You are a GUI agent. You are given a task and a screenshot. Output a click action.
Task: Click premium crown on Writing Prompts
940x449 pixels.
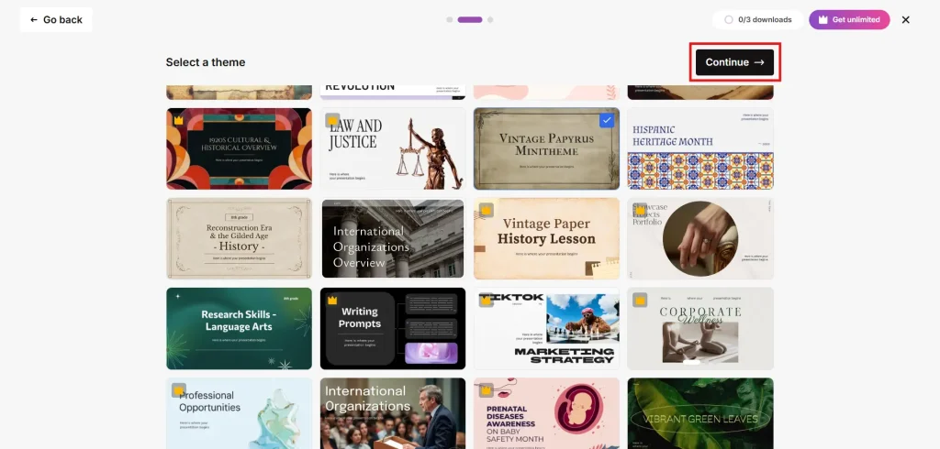coord(332,301)
